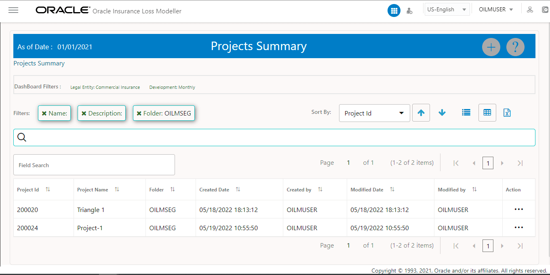Click the last icon at header's right edge

tap(545, 10)
